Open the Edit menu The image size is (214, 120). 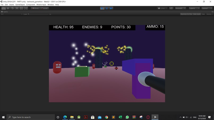pyautogui.click(x=6, y=5)
